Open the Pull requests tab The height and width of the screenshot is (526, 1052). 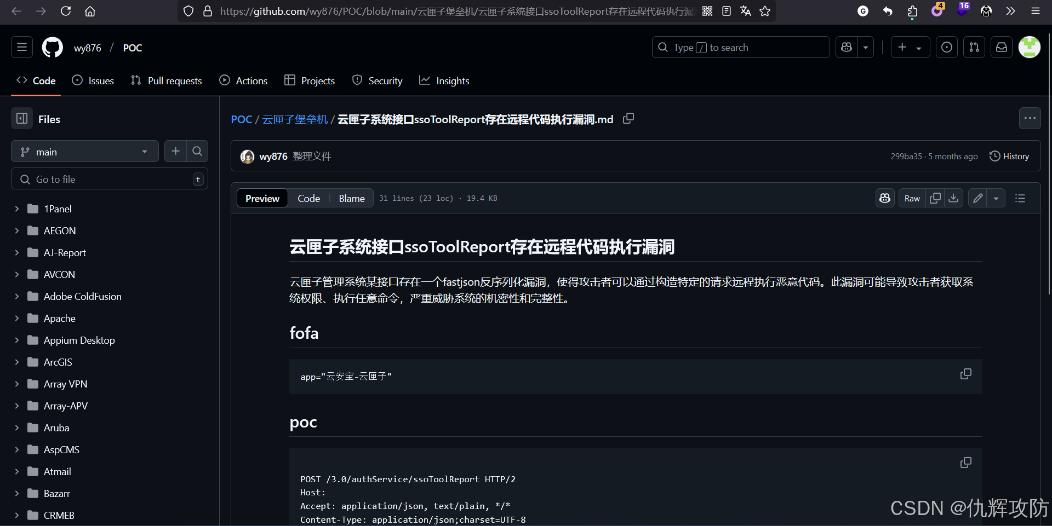point(167,80)
